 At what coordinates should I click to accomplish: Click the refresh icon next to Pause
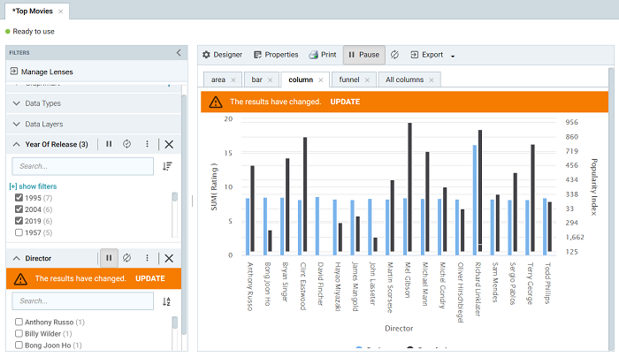[x=394, y=55]
